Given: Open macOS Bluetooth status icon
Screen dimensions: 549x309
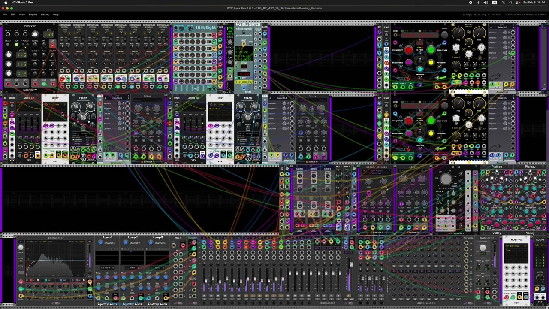Looking at the screenshot, I should coord(478,3).
